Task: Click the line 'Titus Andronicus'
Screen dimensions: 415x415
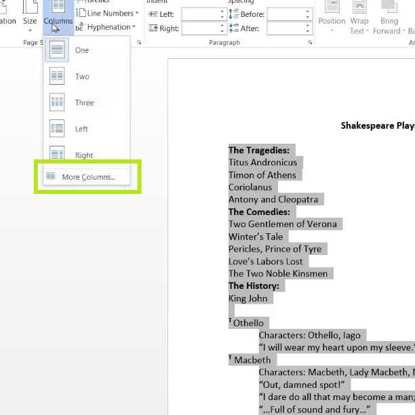Action: click(263, 162)
